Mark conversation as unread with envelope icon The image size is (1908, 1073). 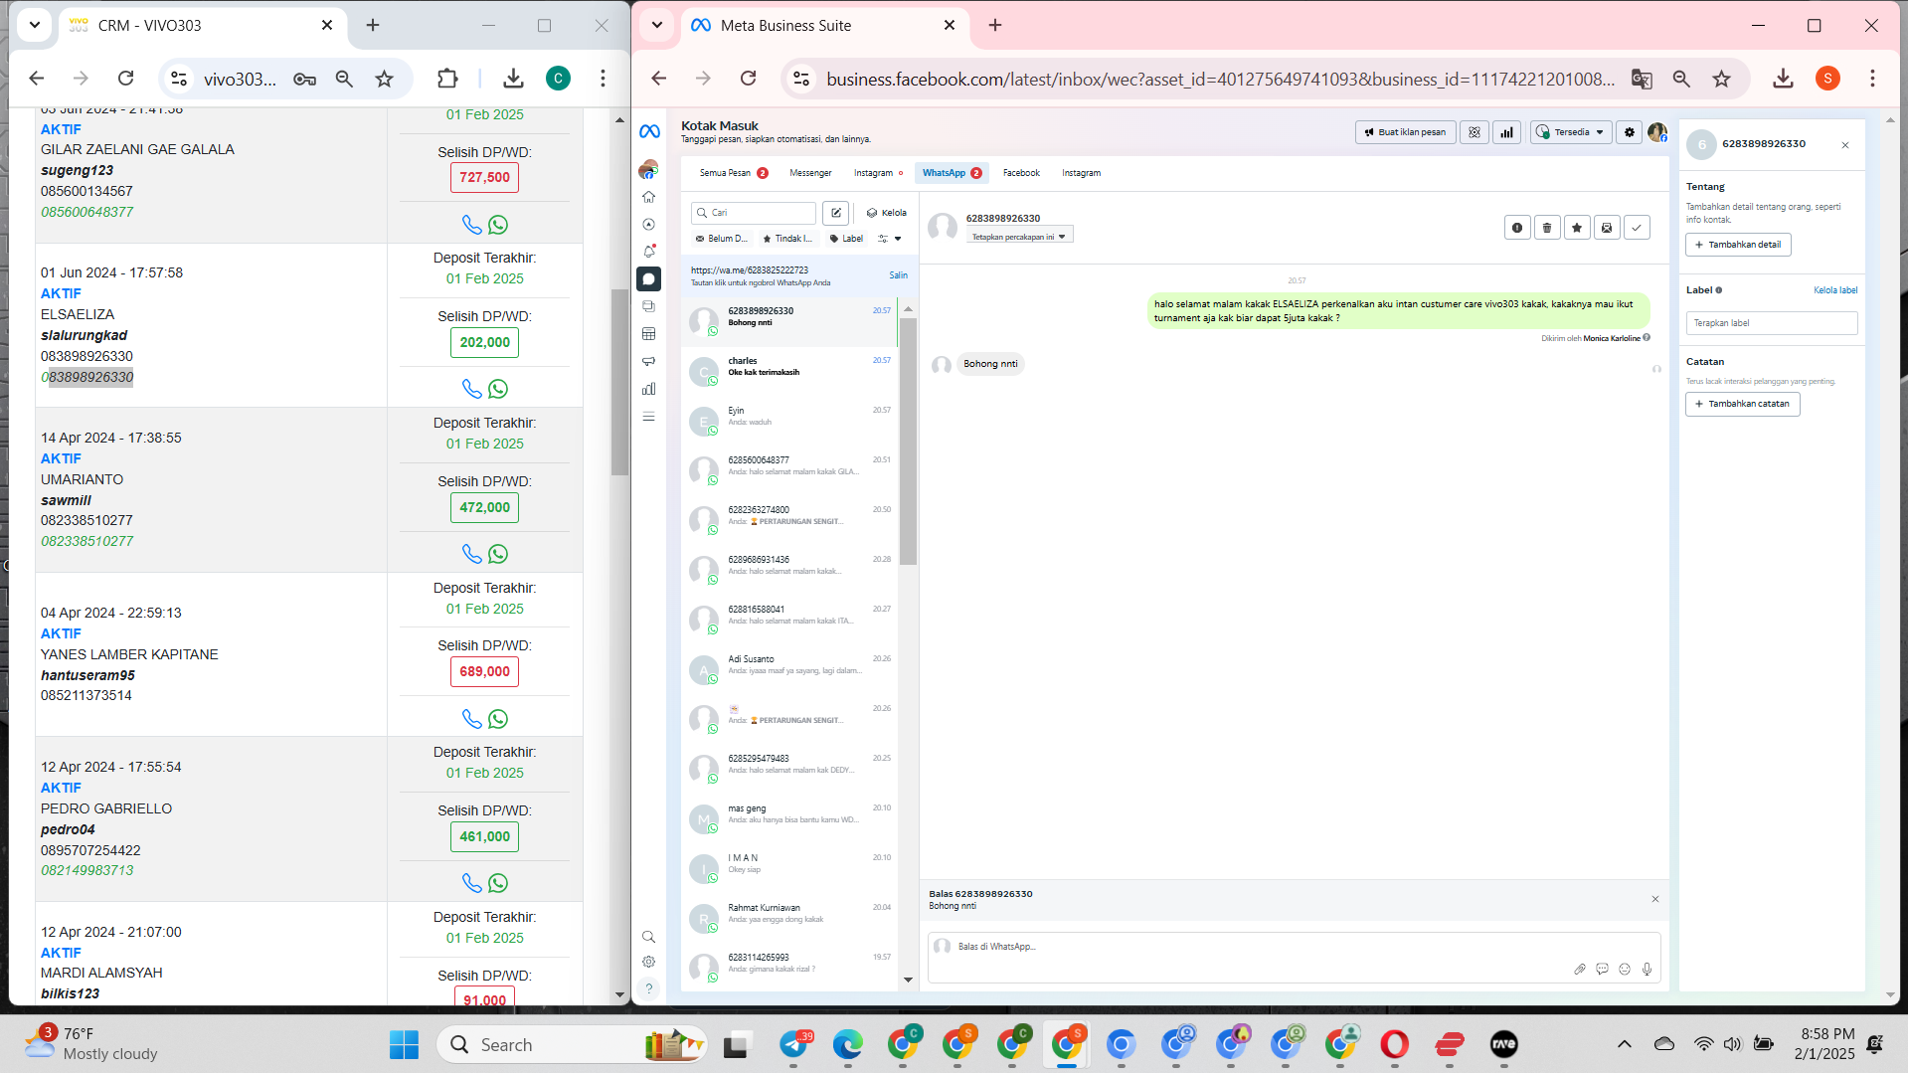coord(1606,228)
